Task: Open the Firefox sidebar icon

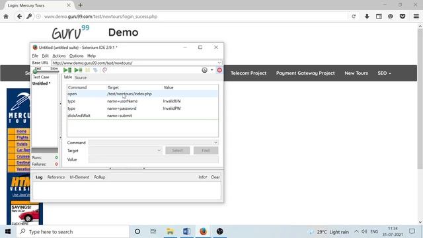Action: tap(379, 17)
